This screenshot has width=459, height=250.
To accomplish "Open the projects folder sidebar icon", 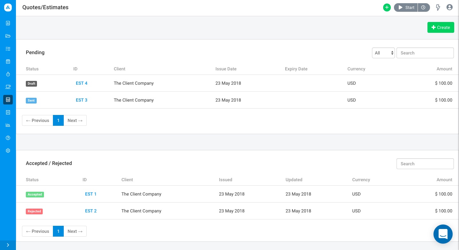I will click(8, 36).
